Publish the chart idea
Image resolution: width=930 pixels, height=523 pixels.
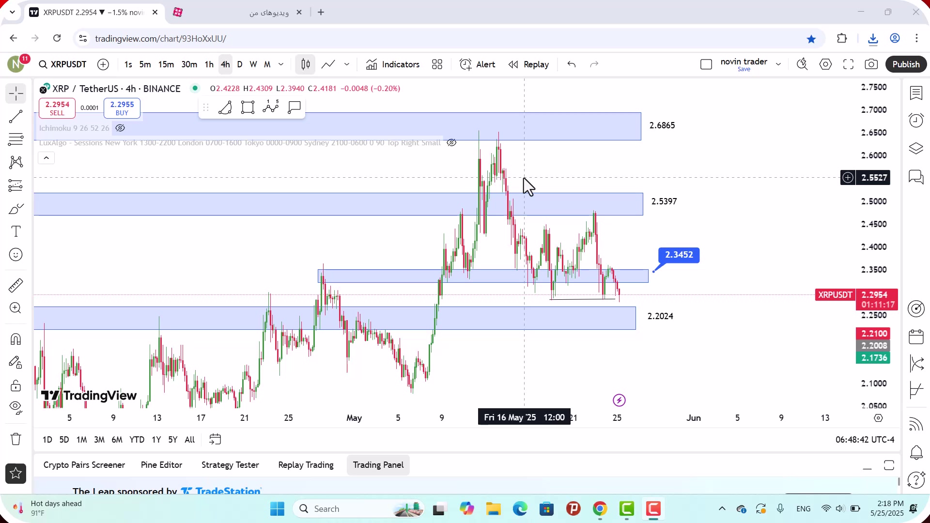tap(906, 64)
